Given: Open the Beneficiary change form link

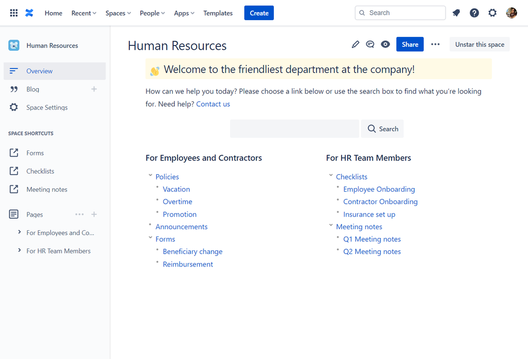Looking at the screenshot, I should click(192, 252).
